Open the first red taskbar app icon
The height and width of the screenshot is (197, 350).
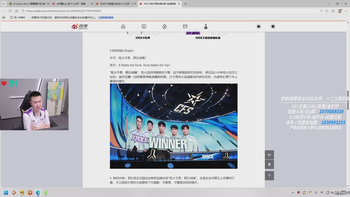click(14, 193)
